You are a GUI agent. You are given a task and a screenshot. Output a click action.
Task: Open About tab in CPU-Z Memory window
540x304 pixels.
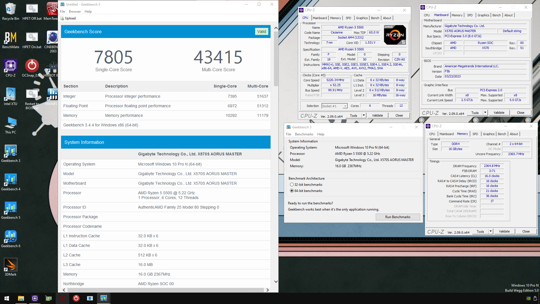[x=514, y=134]
